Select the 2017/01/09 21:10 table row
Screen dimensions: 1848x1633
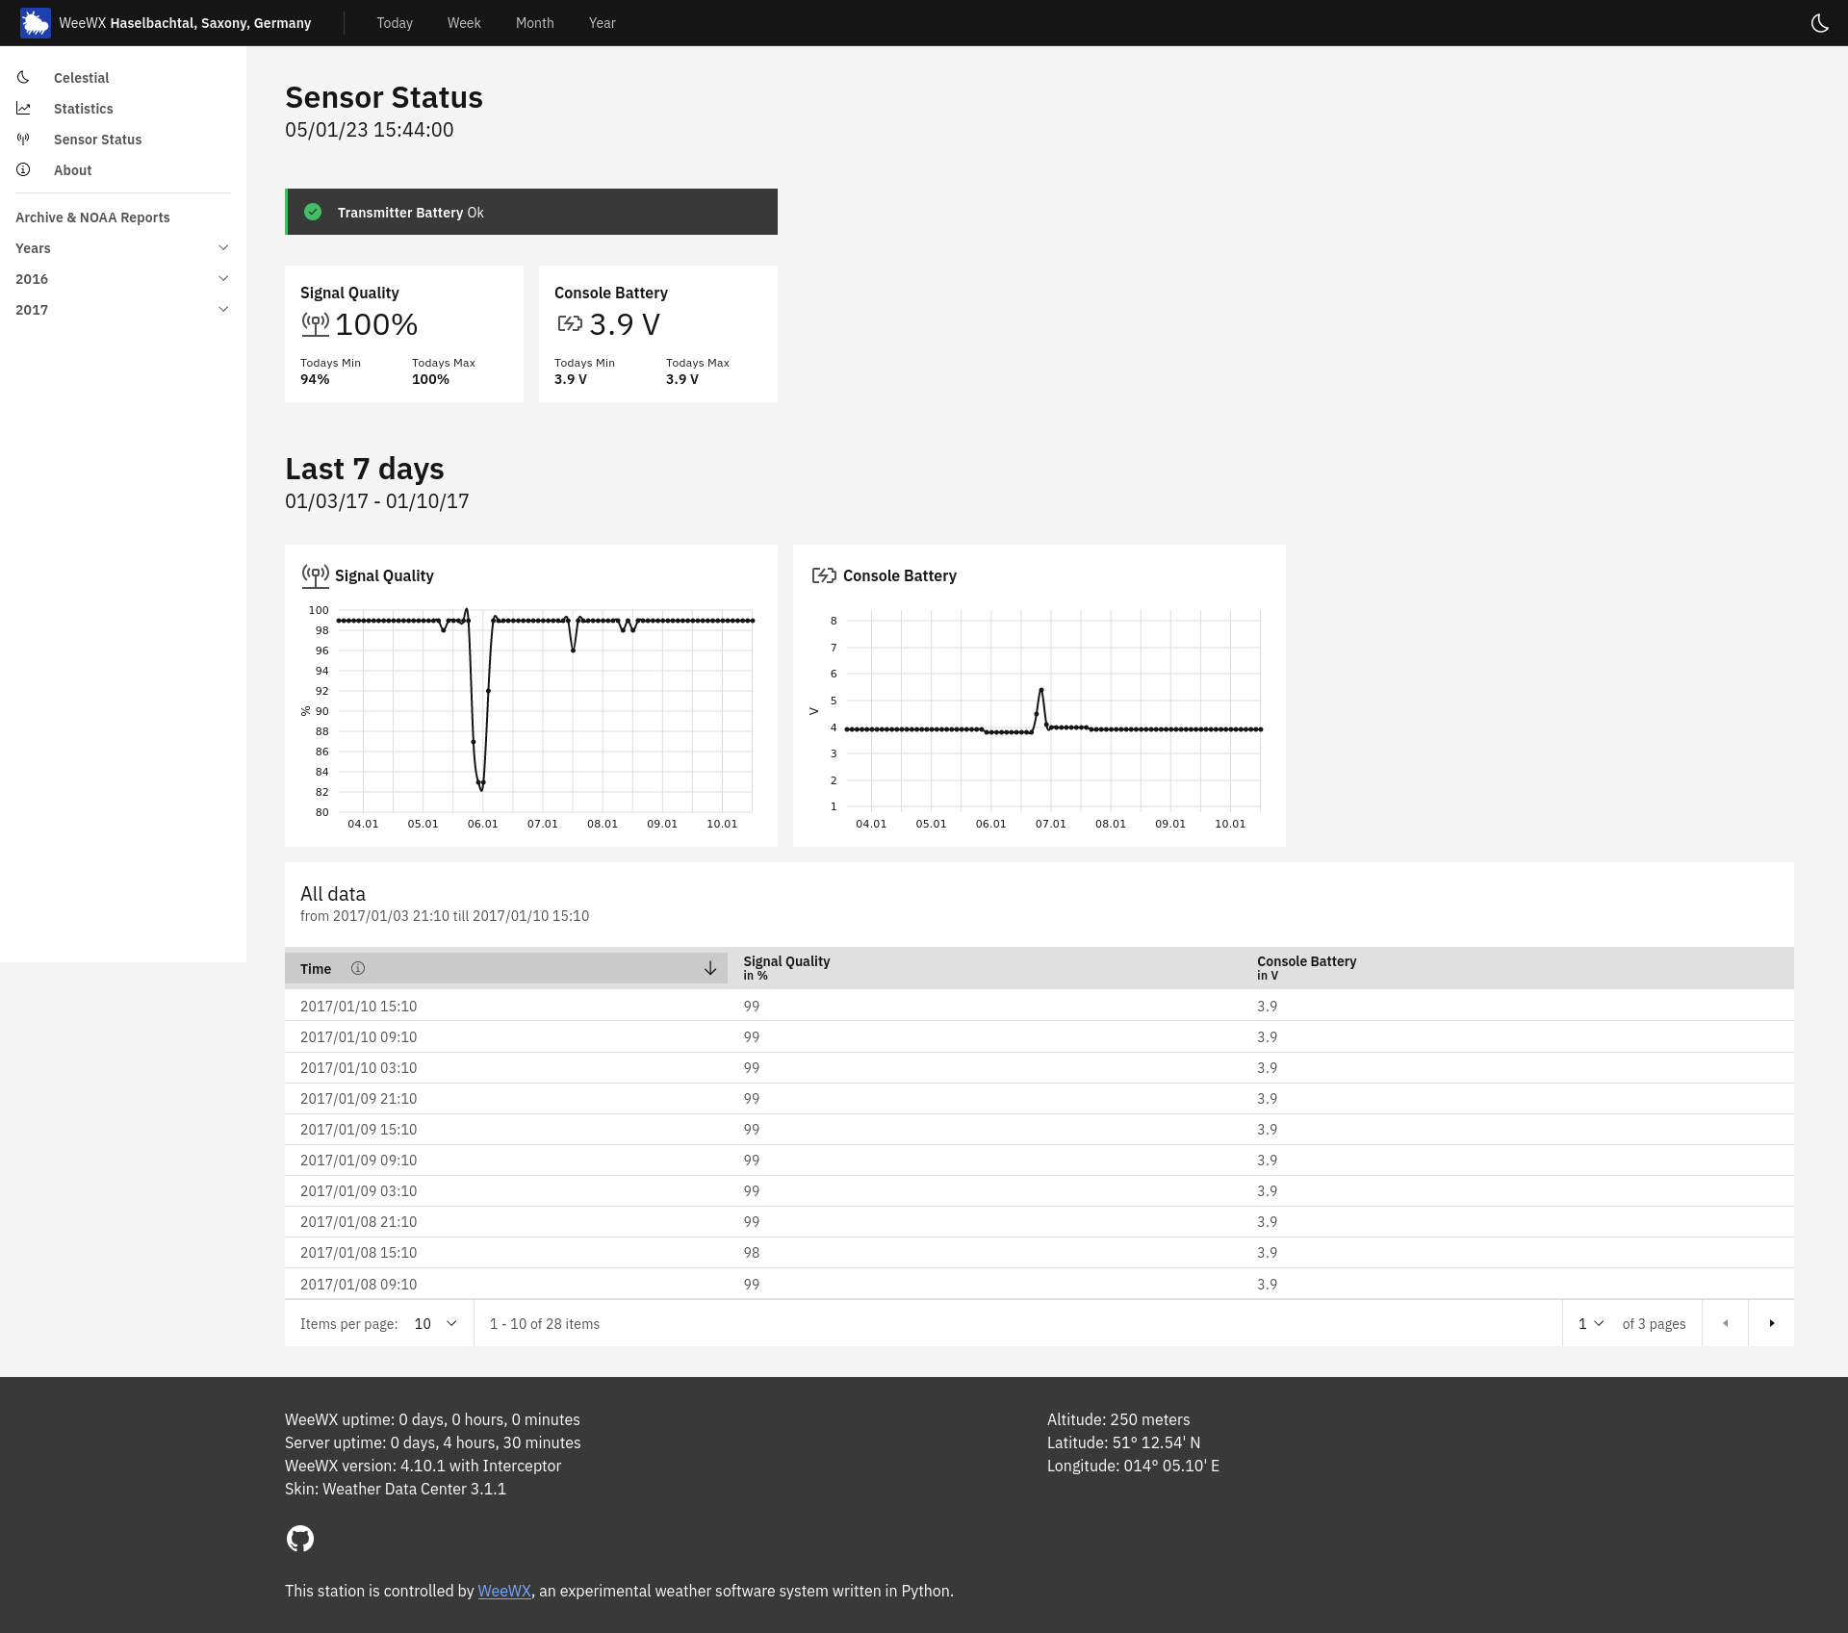coord(1039,1098)
